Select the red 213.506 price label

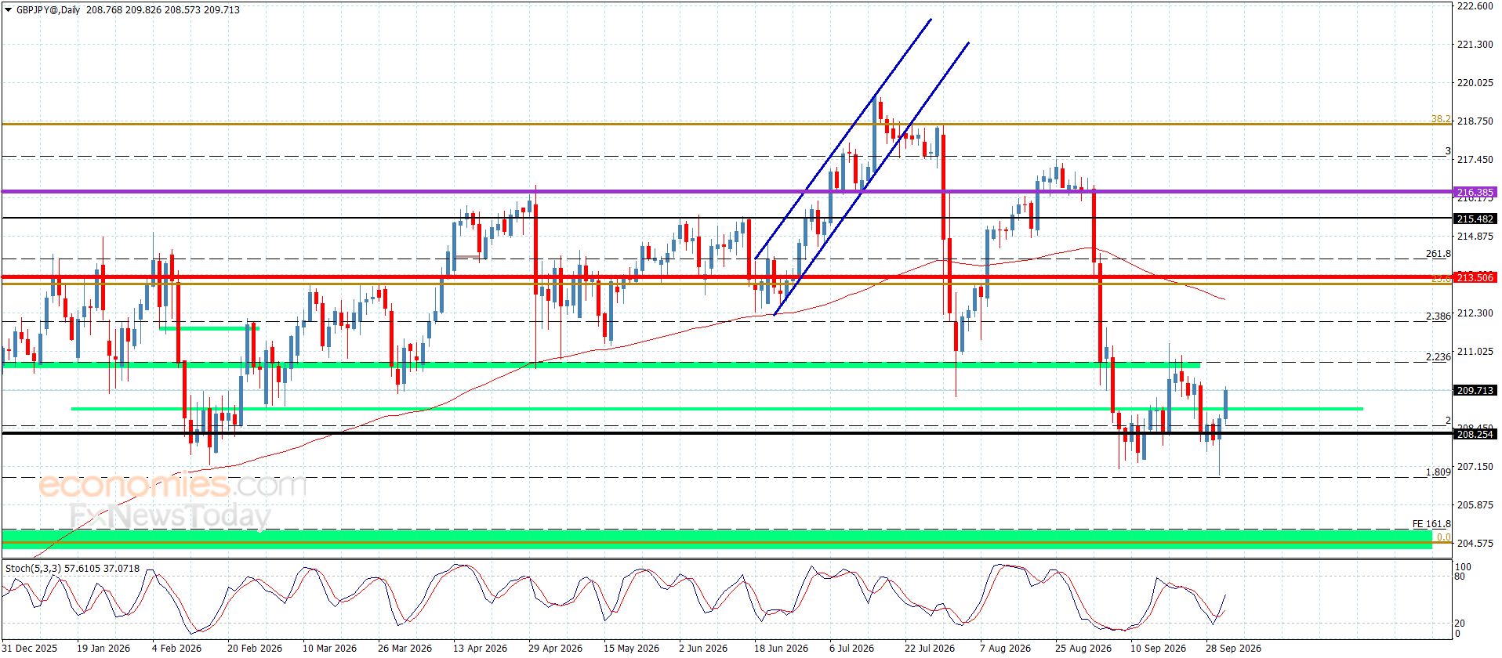click(x=1475, y=277)
